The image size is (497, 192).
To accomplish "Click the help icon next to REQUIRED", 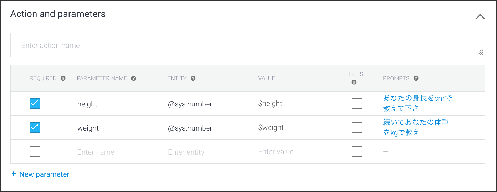I will point(63,78).
